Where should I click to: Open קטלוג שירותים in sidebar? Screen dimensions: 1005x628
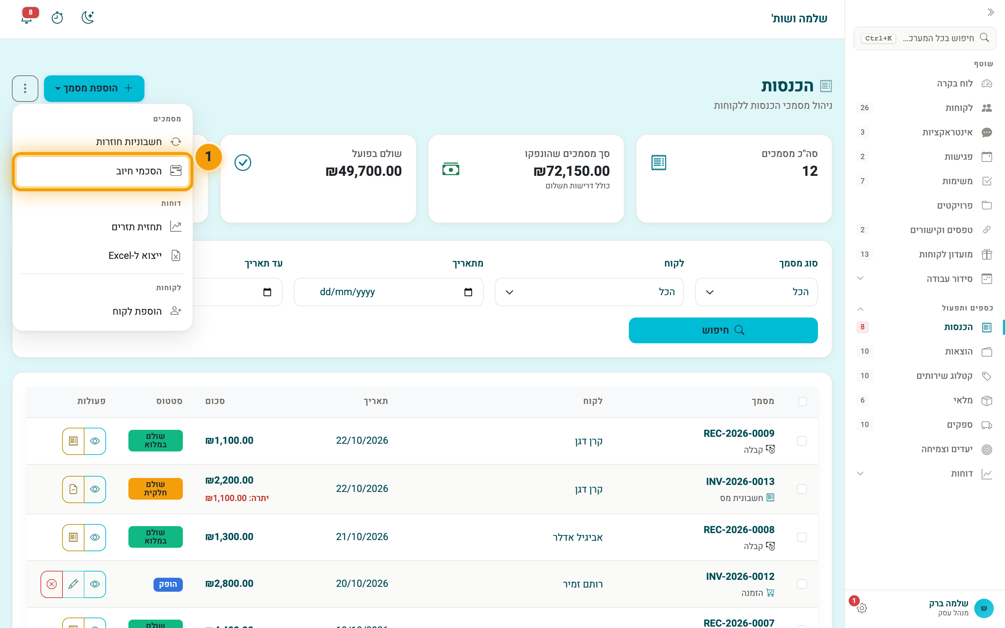[x=925, y=376]
